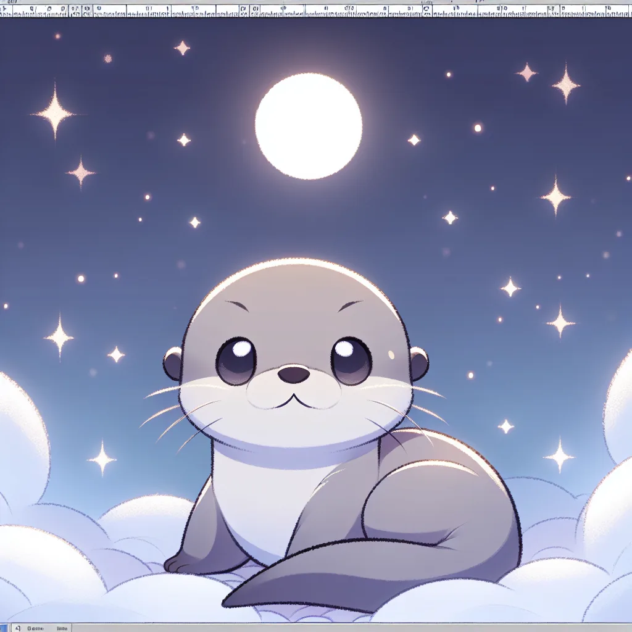Select the otter's left eye

click(x=237, y=359)
